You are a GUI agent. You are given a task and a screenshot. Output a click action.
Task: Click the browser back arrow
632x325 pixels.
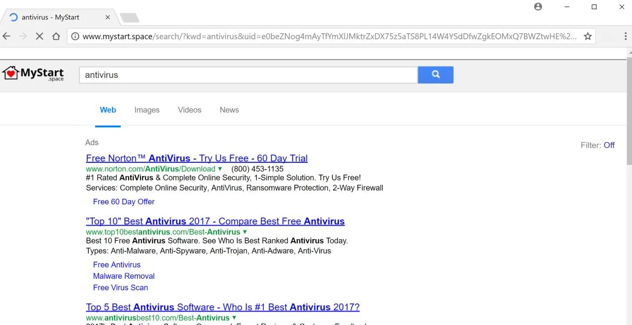(6, 36)
